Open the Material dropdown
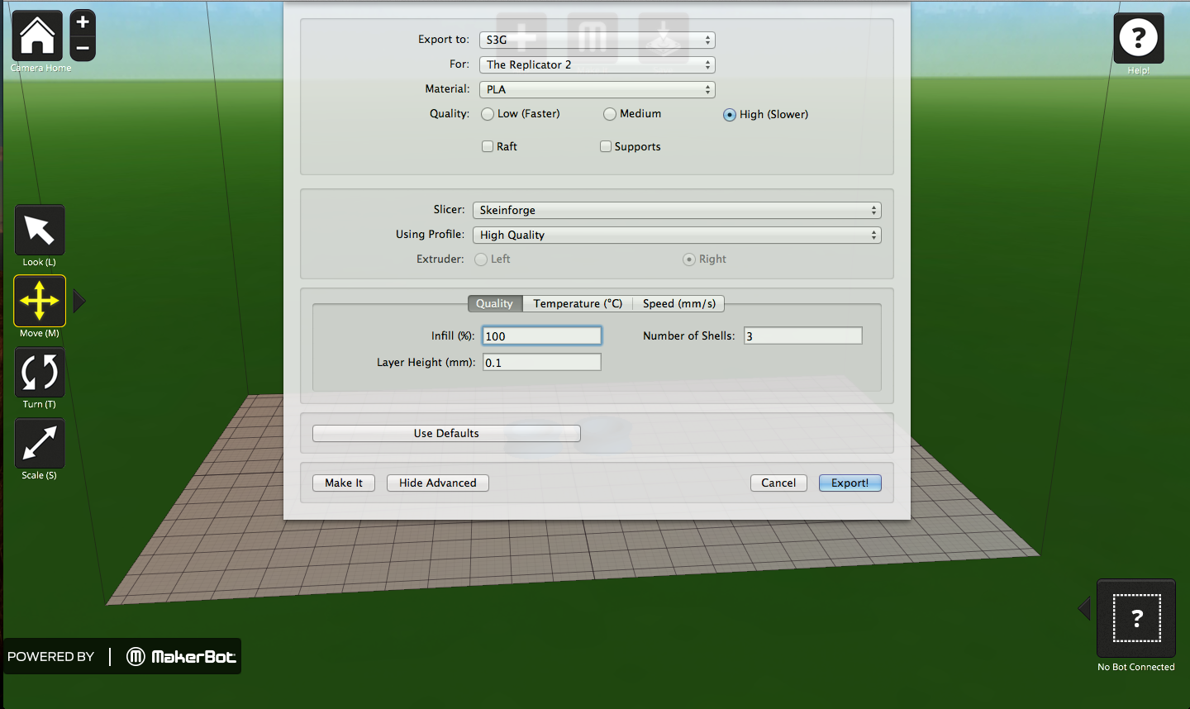Screen dimensions: 1190x709 [x=597, y=89]
